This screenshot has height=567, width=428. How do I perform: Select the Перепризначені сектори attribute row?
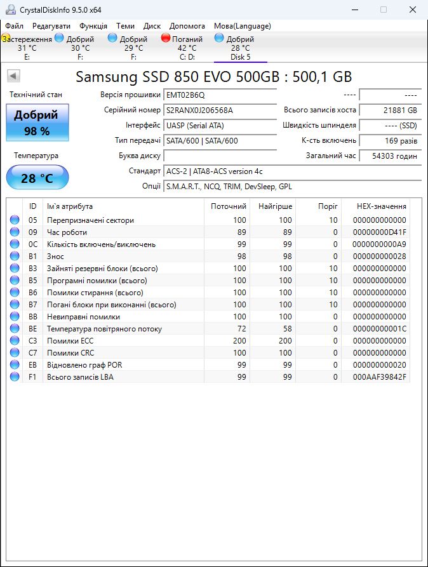point(208,220)
